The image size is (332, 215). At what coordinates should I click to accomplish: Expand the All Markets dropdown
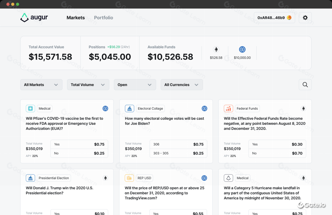coord(41,85)
